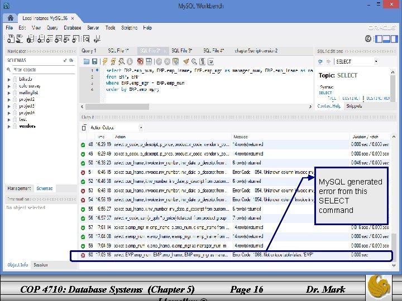Screen dimensions: 402x301
Task: Save the script with floppy icon
Action: pyautogui.click(x=94, y=61)
